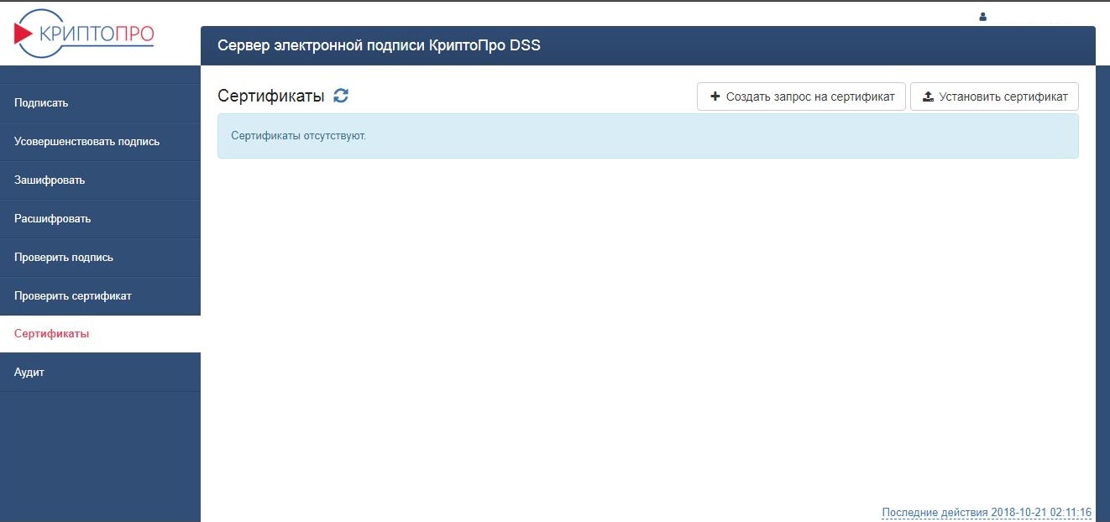Go to Проверить сертификат section
This screenshot has height=522, width=1110.
100,296
